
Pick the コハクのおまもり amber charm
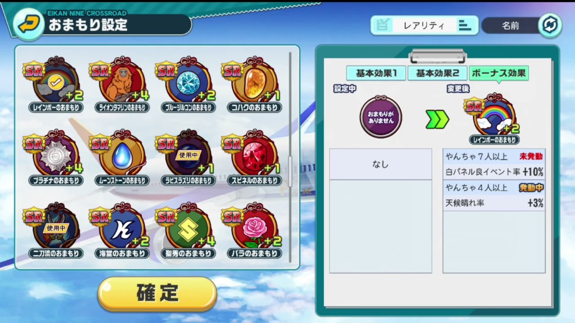[x=254, y=85]
